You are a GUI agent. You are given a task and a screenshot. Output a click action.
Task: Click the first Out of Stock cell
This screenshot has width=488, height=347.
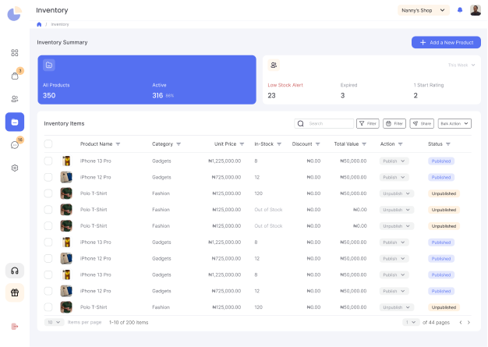[268, 210]
